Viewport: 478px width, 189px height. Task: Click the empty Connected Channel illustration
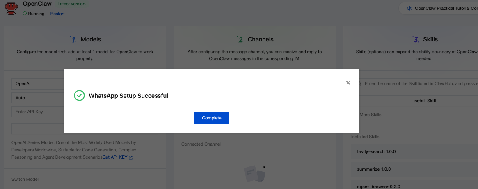click(254, 173)
